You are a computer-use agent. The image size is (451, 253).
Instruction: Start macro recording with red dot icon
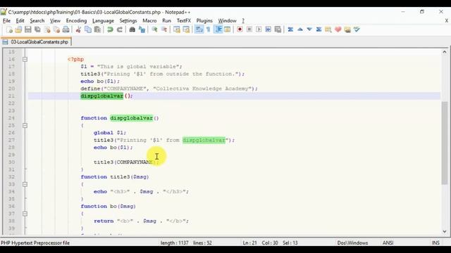[240, 30]
